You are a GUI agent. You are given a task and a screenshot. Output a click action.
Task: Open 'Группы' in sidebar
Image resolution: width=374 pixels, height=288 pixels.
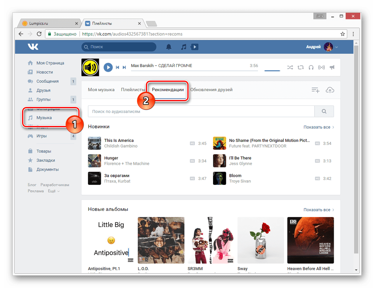coord(43,99)
